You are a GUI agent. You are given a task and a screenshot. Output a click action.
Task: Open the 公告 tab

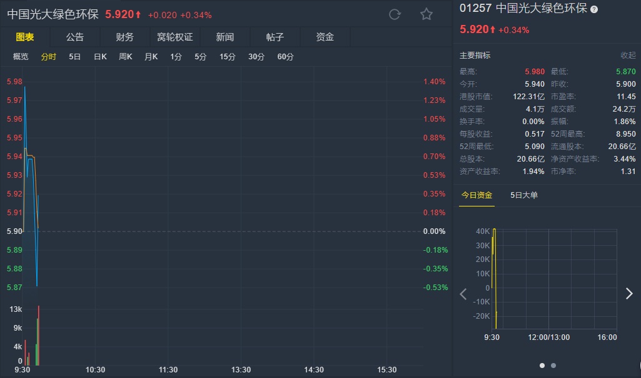(x=75, y=37)
